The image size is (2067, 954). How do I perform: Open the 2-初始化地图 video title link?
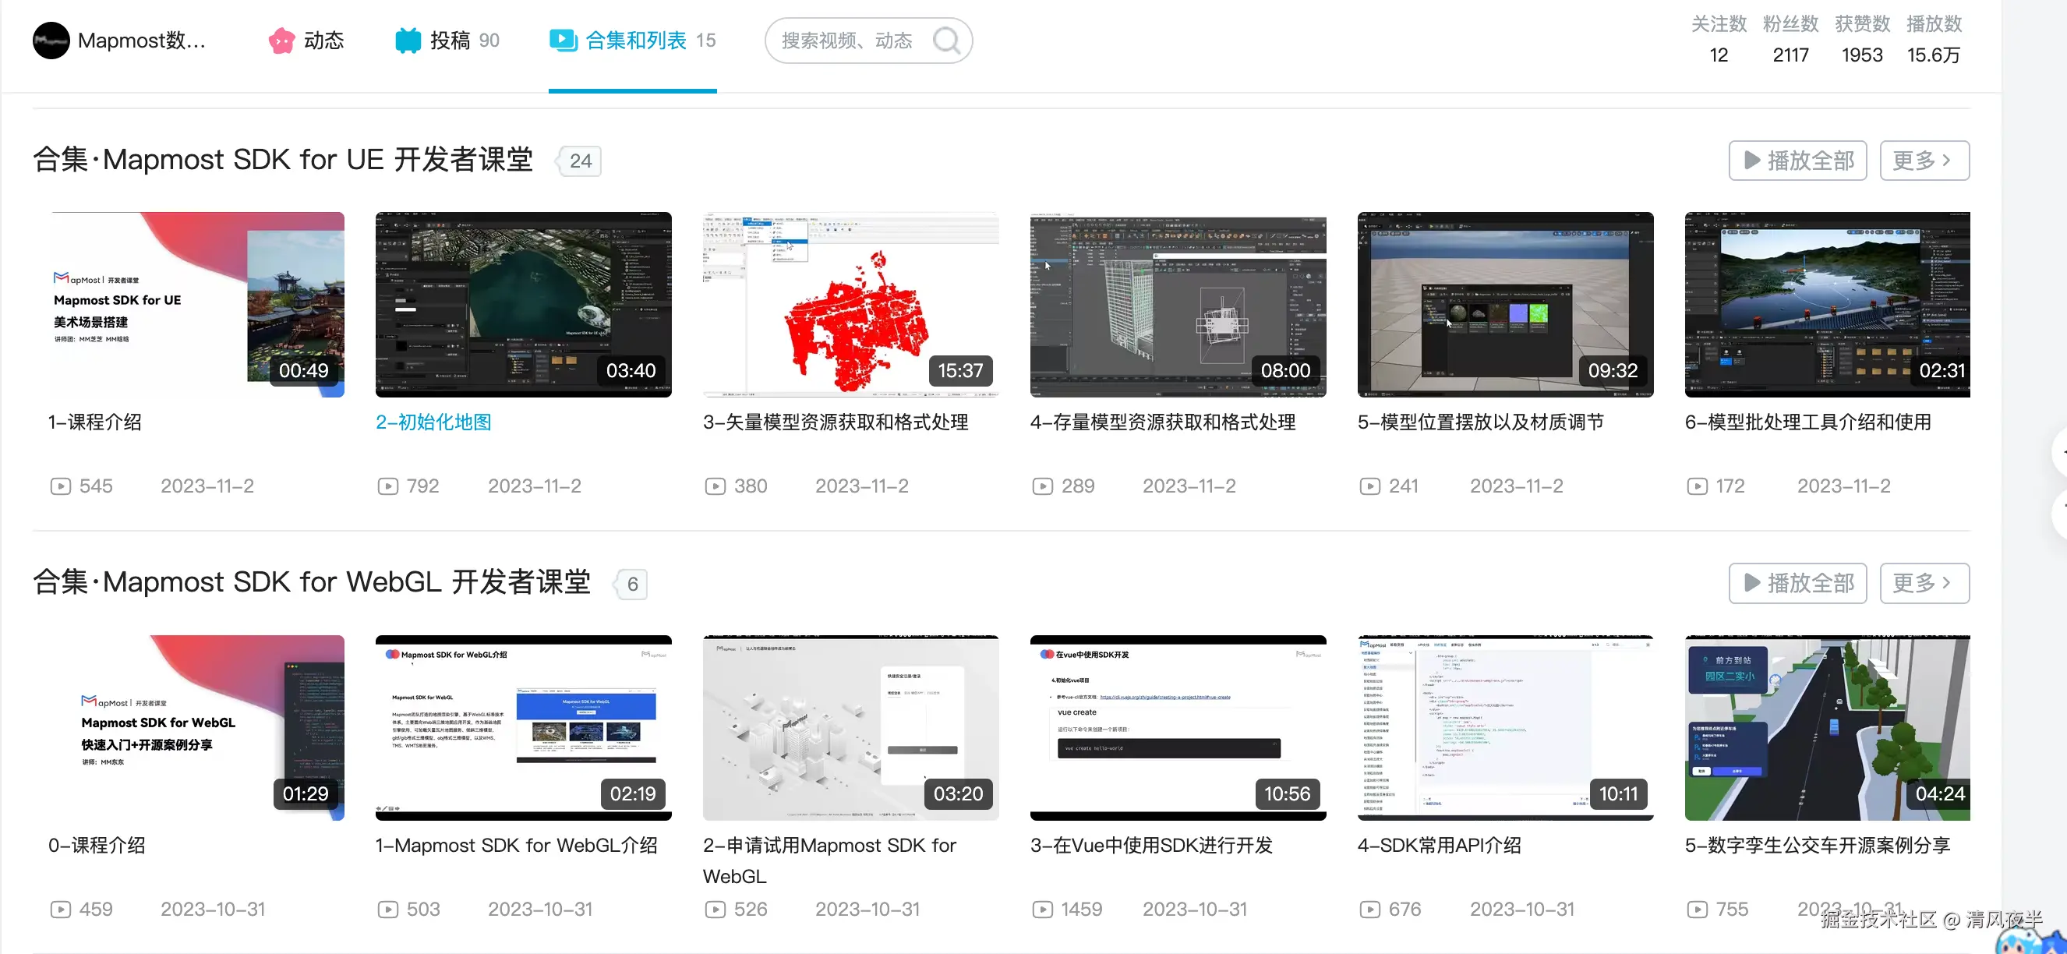coord(433,422)
